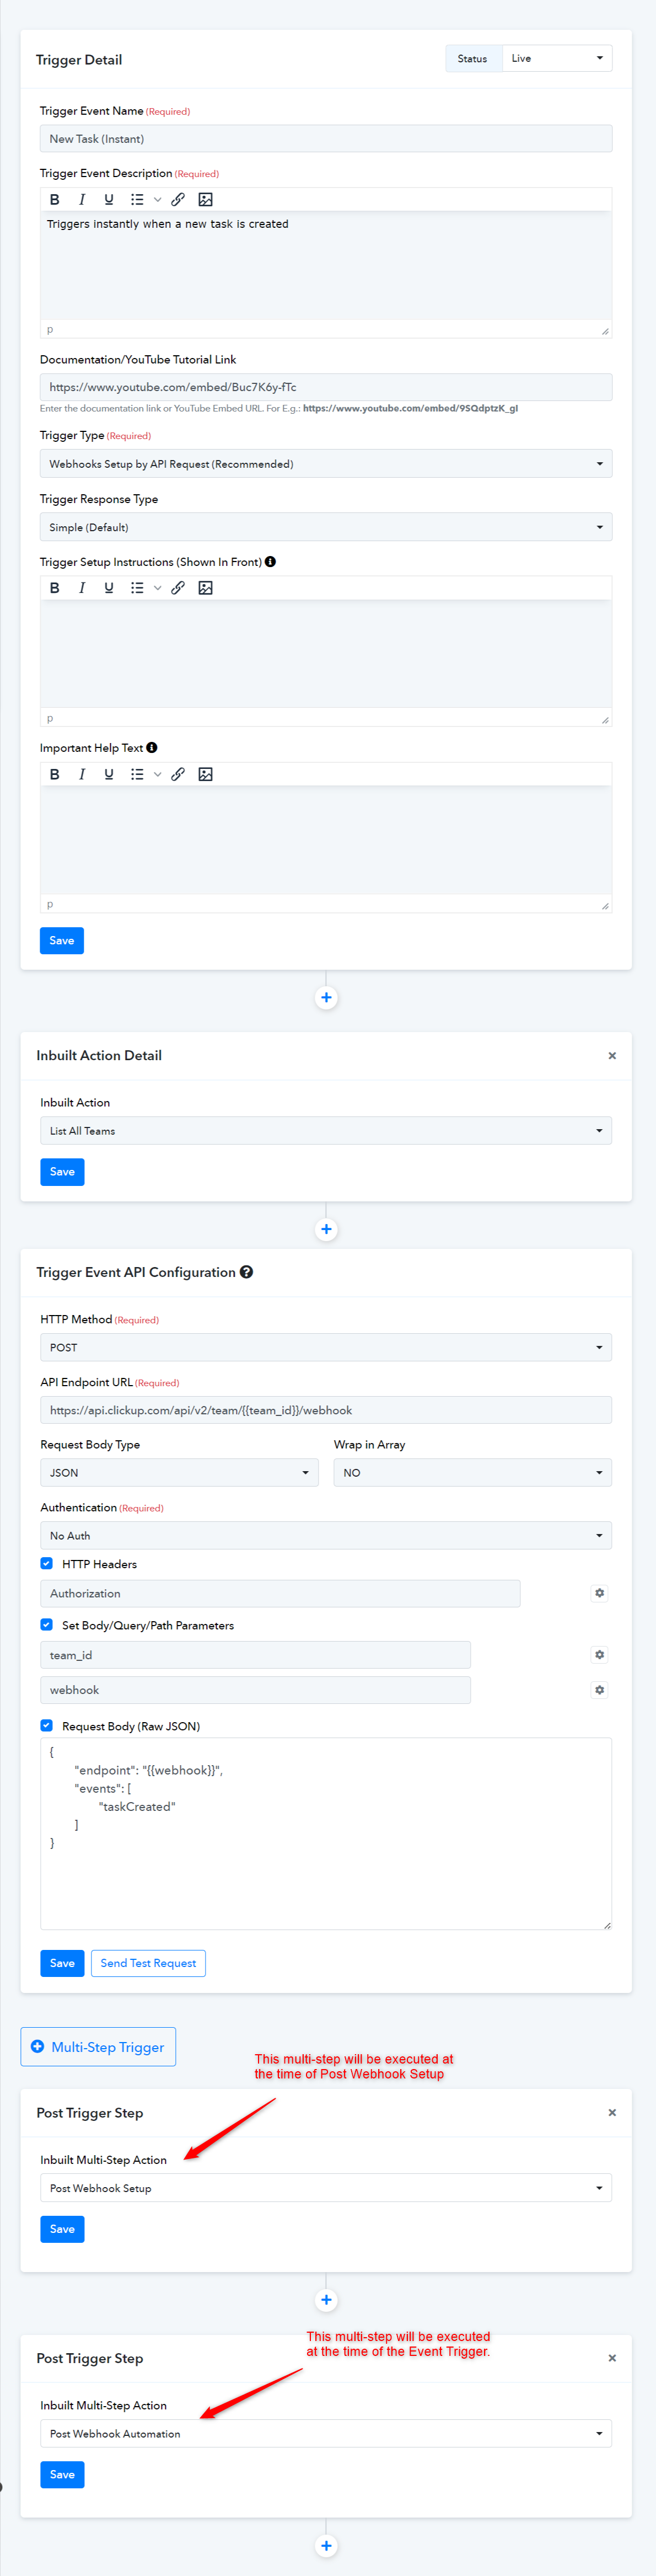Apply italic in Trigger Event Description editor
The image size is (656, 2576).
82,199
